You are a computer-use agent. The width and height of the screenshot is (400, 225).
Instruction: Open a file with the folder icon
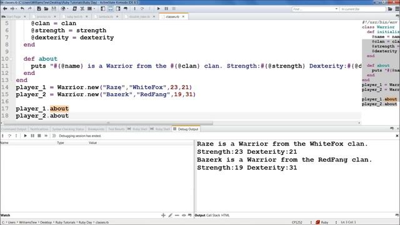(46, 9)
